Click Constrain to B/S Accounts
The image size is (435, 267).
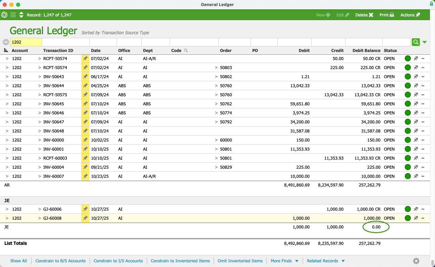(x=60, y=261)
